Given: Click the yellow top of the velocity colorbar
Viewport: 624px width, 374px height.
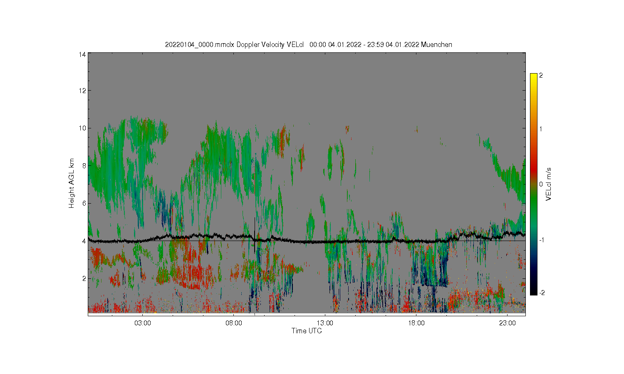Looking at the screenshot, I should (534, 77).
